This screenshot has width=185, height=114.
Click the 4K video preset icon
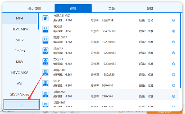[x=45, y=29]
